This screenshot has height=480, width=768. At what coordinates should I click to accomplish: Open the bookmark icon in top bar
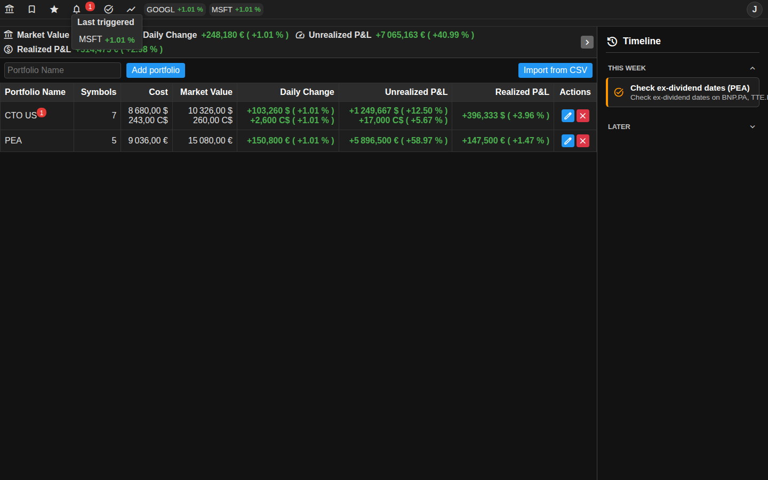point(32,9)
